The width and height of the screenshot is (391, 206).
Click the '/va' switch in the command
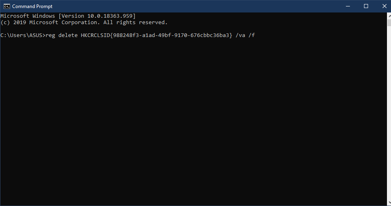(240, 35)
